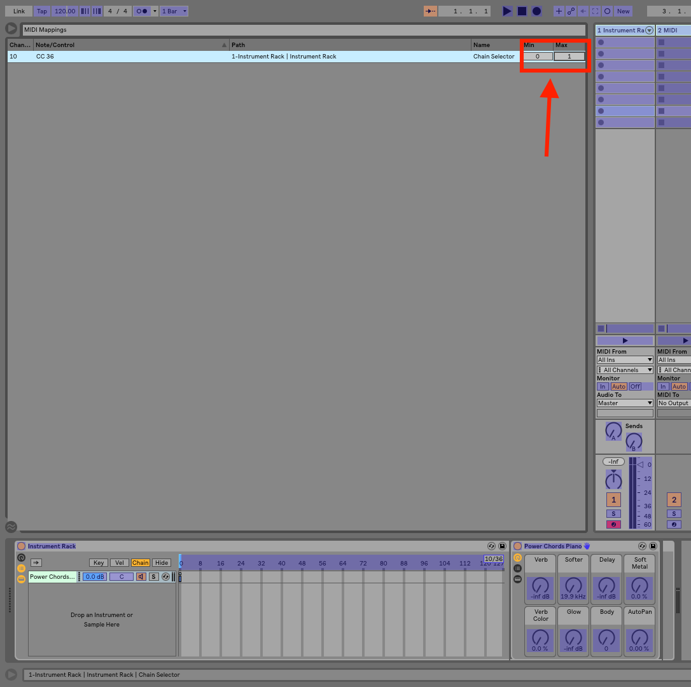The image size is (691, 687).
Task: Click the Path column header
Action: click(x=350, y=45)
